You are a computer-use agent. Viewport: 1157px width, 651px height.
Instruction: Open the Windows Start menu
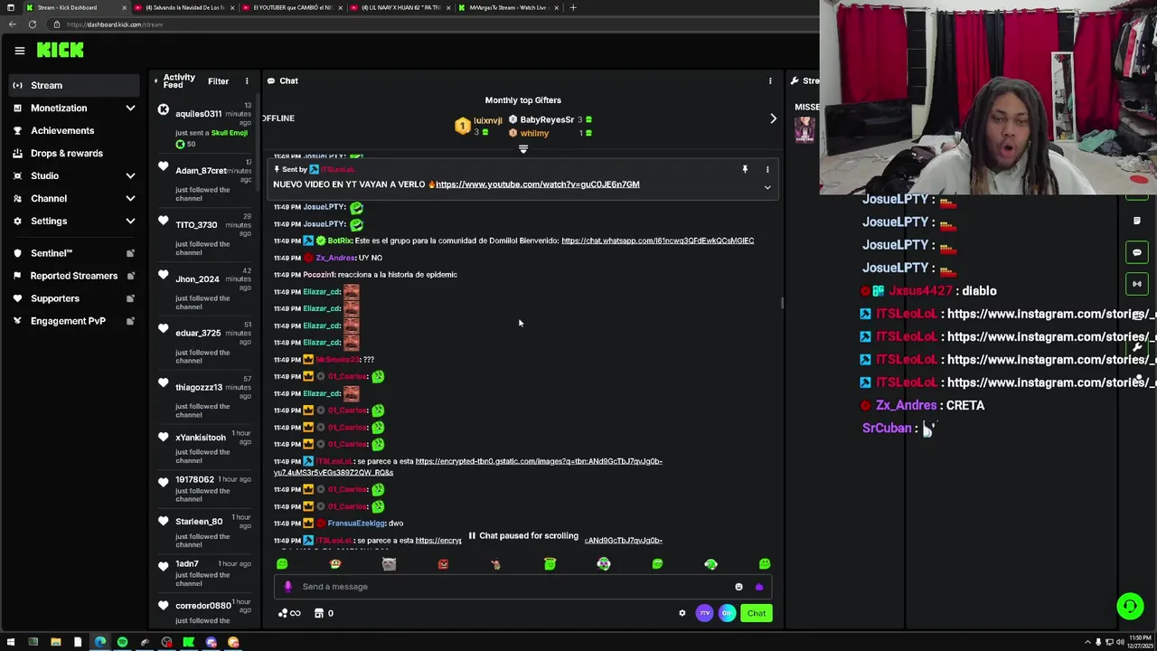(x=11, y=643)
